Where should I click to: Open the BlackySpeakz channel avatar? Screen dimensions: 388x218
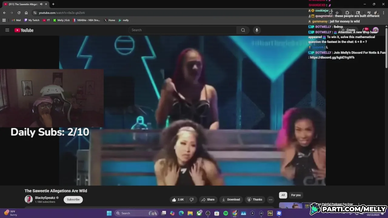pos(28,199)
